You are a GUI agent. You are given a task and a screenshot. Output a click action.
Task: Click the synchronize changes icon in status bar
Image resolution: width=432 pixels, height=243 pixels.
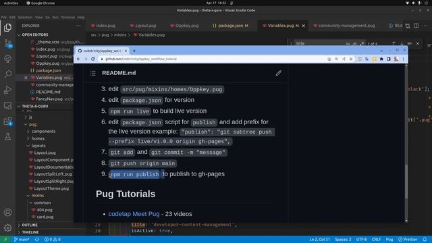(x=37, y=240)
